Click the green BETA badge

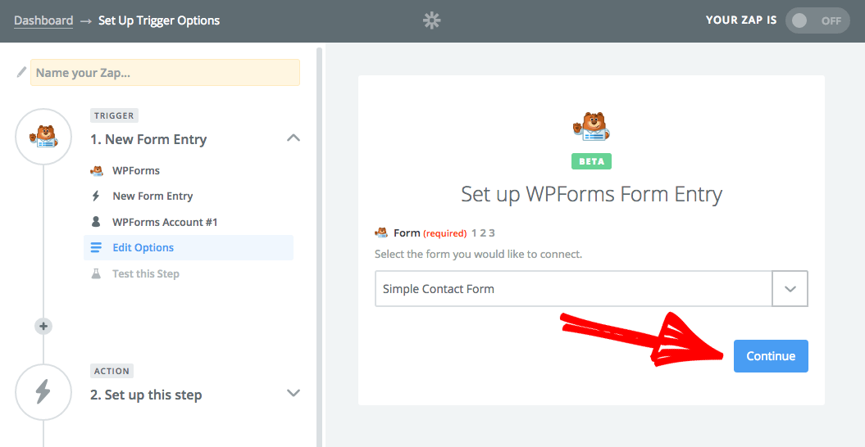pos(591,161)
